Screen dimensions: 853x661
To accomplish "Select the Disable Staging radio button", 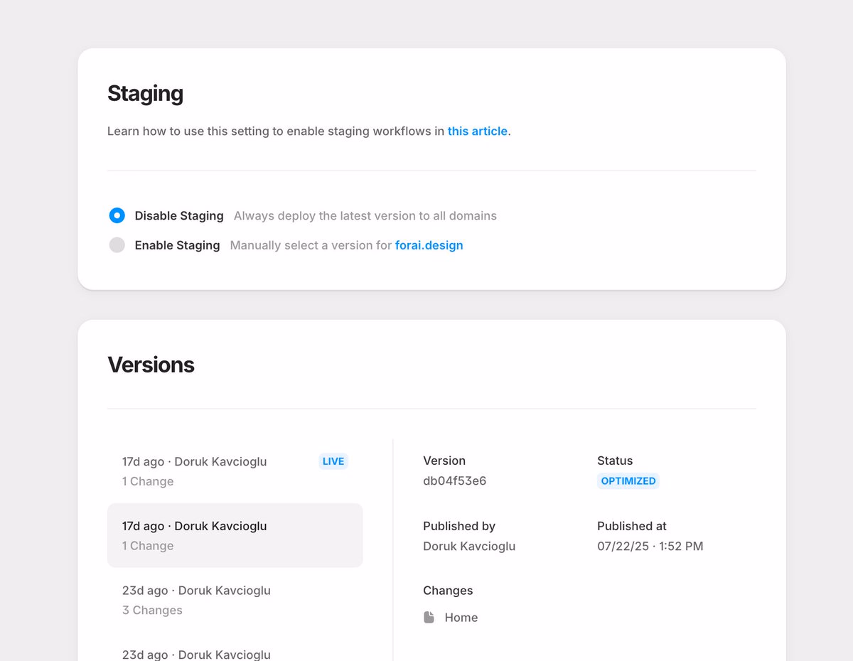I will (117, 215).
